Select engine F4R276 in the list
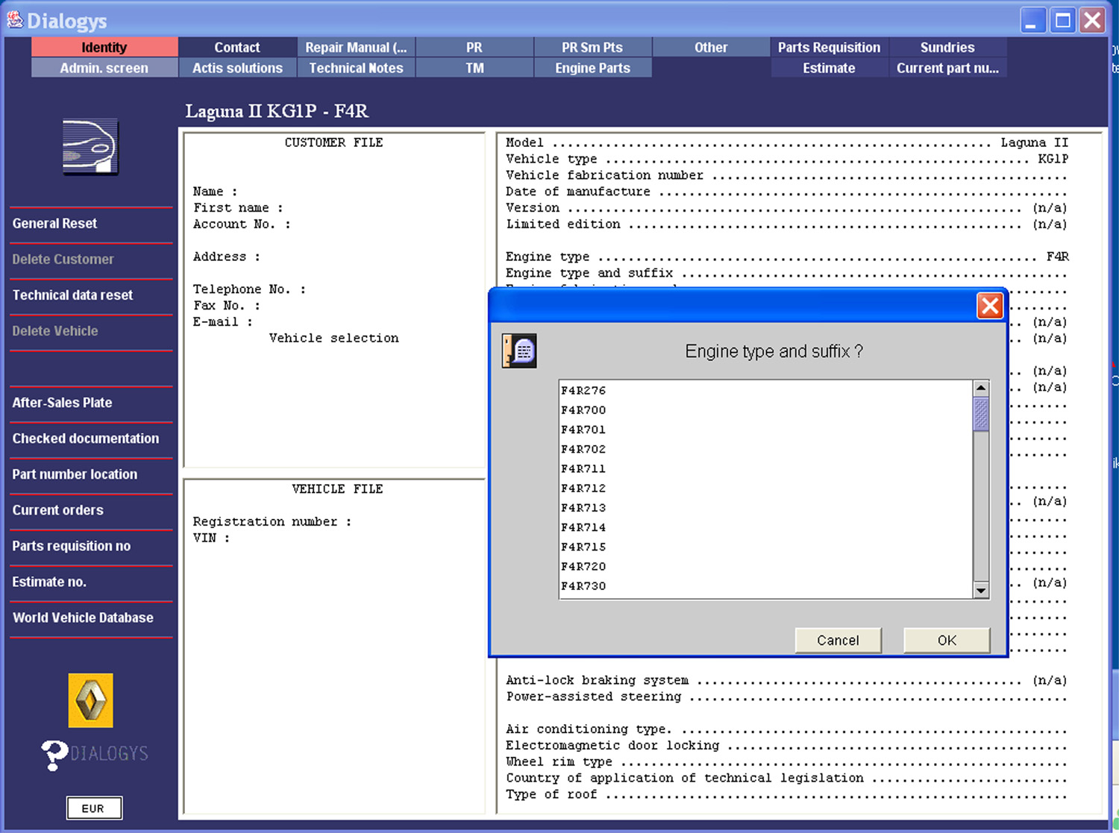1119x833 pixels. coord(766,391)
